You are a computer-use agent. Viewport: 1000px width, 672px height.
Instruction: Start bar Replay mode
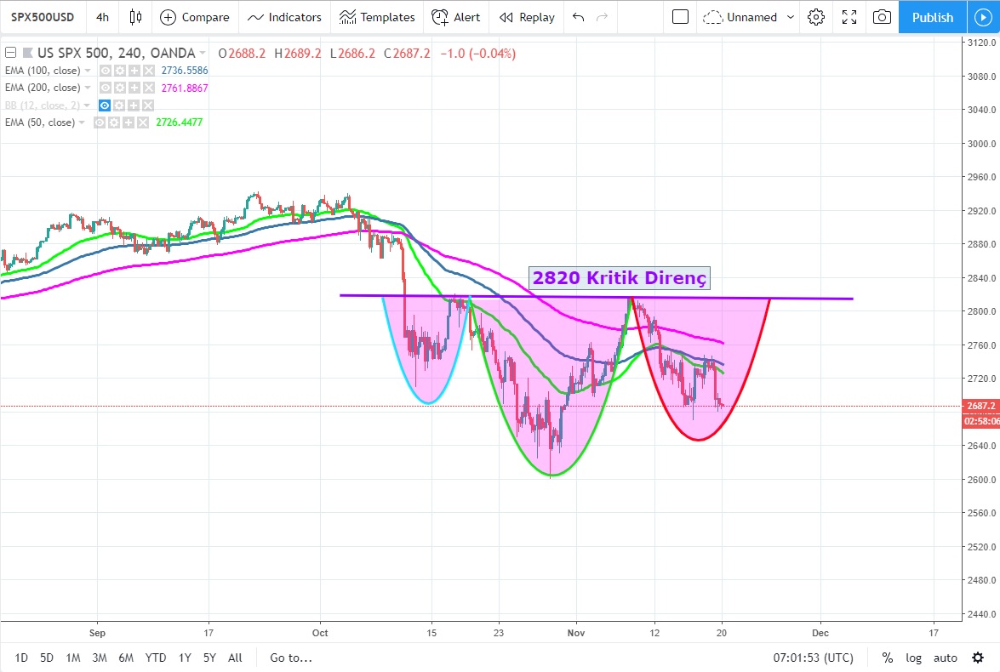tap(527, 17)
